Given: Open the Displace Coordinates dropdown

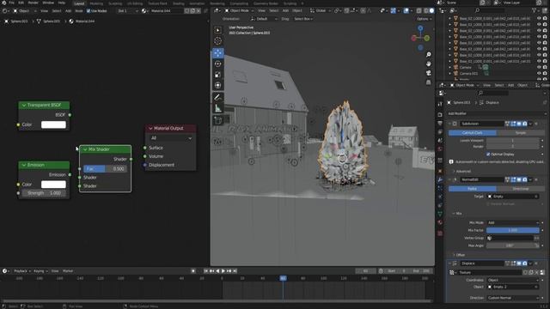Looking at the screenshot, I should (512, 280).
